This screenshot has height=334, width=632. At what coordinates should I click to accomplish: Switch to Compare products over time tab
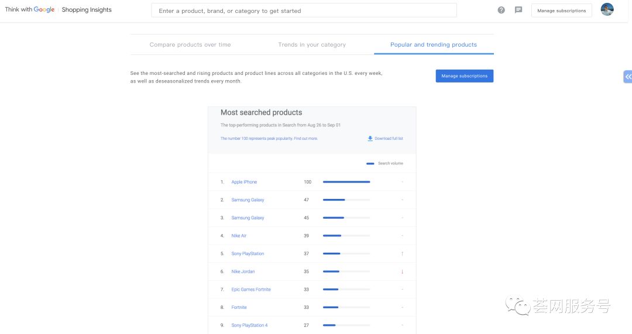pyautogui.click(x=190, y=44)
